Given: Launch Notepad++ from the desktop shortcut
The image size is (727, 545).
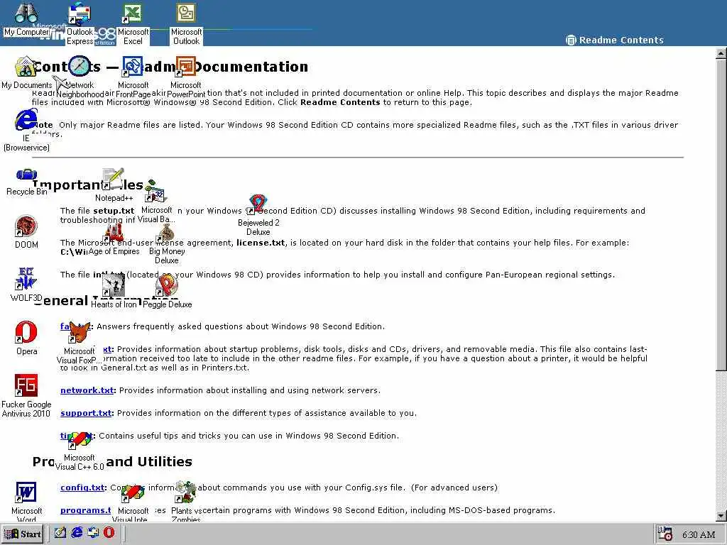Looking at the screenshot, I should 114,185.
